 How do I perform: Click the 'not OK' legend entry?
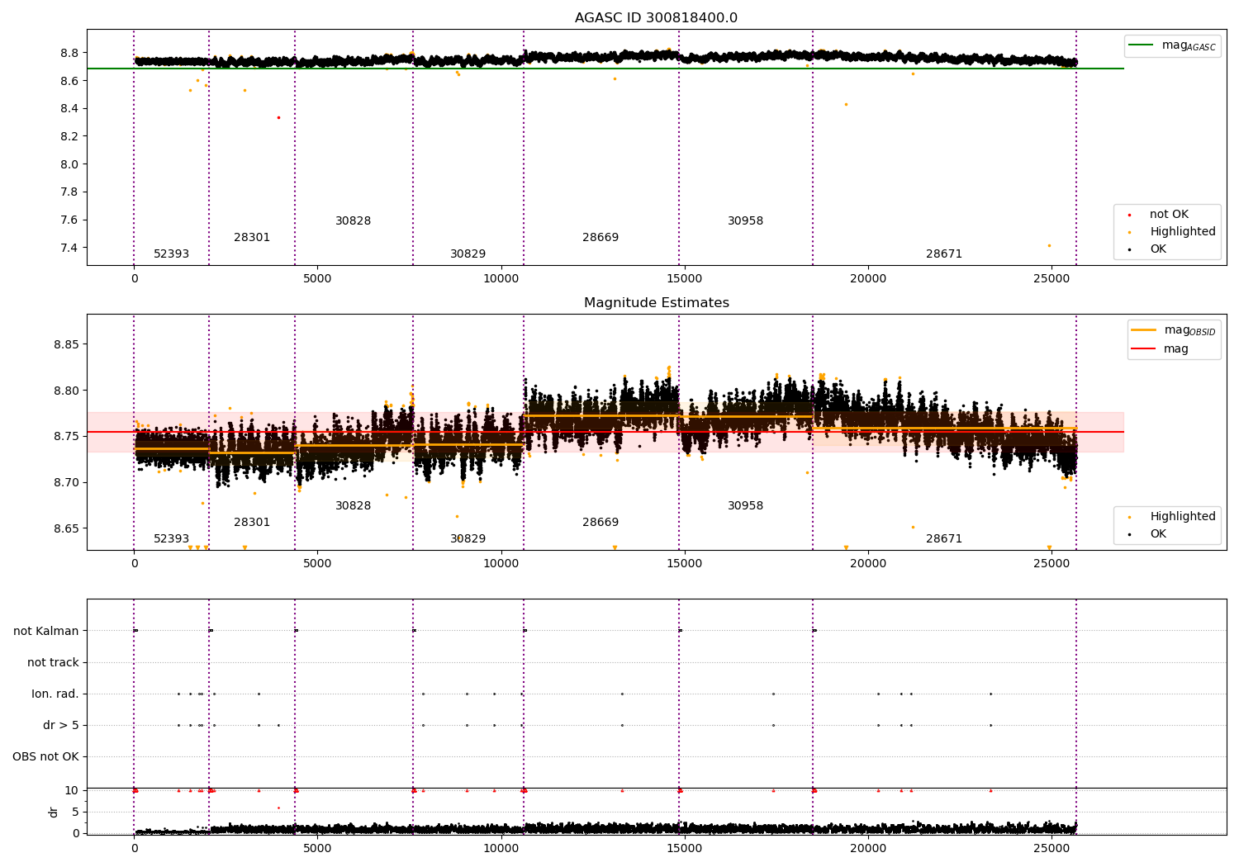tap(1158, 215)
